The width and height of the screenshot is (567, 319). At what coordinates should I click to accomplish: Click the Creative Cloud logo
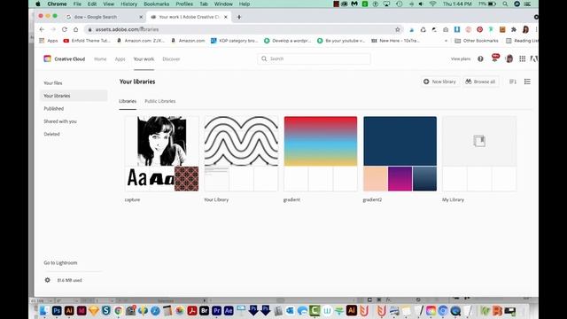tap(47, 58)
